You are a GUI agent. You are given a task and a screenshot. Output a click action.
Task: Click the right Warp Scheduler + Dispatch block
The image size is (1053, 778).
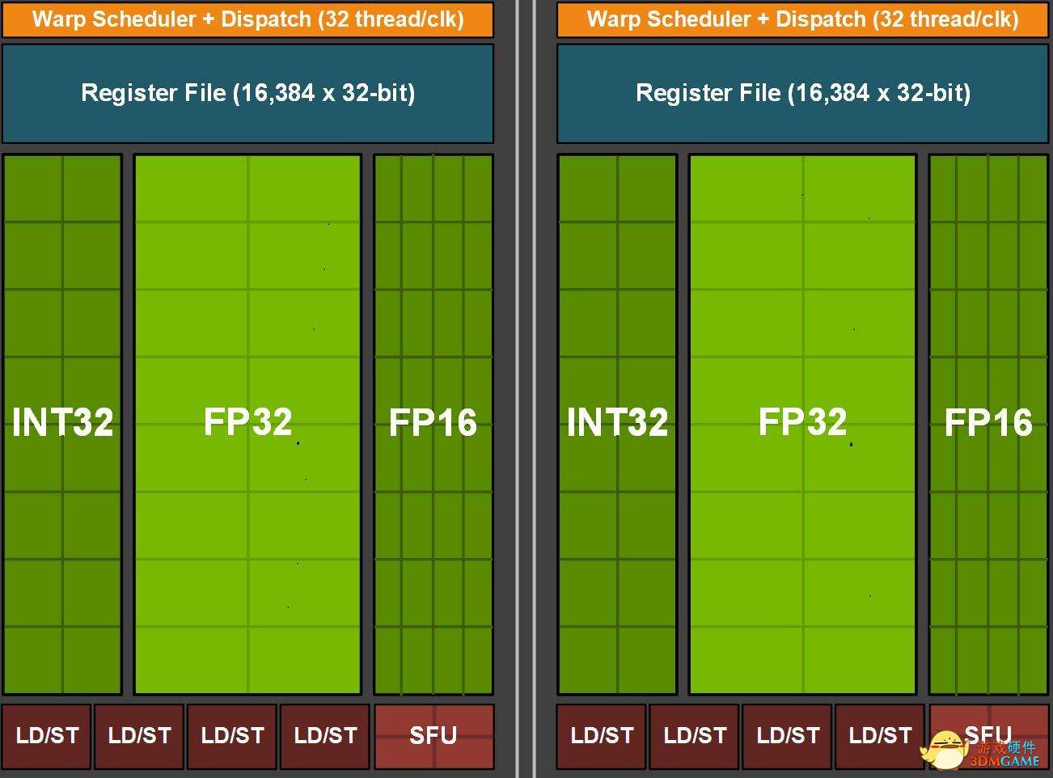802,19
